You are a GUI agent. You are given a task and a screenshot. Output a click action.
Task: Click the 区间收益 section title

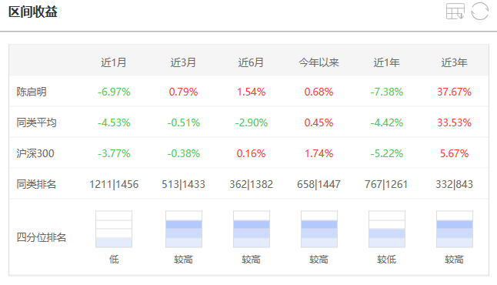[33, 12]
